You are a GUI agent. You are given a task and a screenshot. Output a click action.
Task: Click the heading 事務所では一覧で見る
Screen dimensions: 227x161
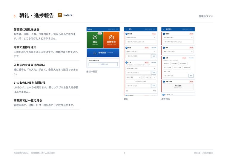pos(28,100)
